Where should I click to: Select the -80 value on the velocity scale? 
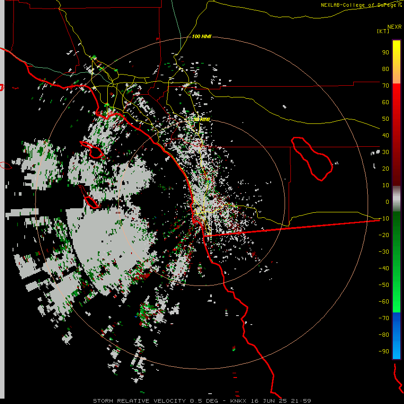point(384,335)
